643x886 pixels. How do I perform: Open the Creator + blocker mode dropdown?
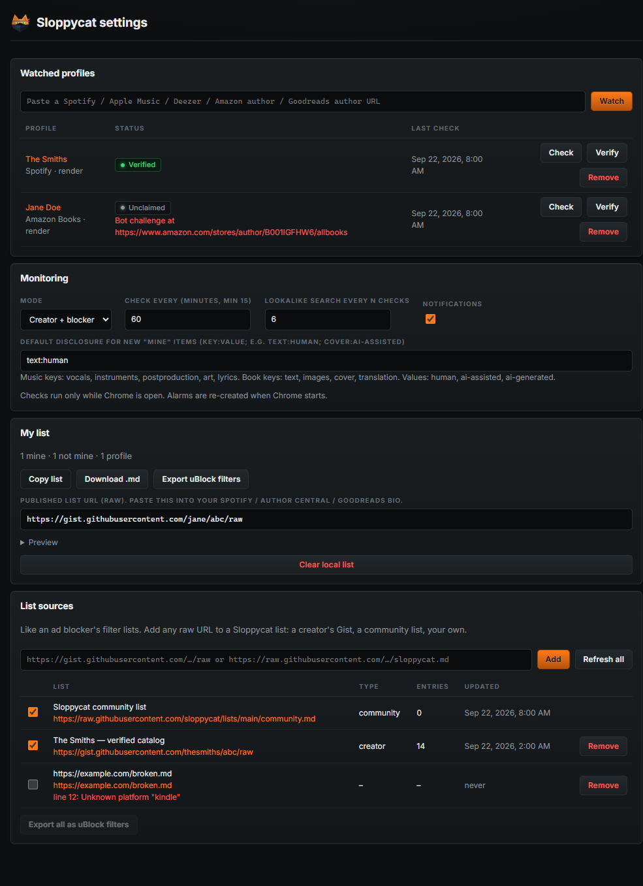(66, 320)
